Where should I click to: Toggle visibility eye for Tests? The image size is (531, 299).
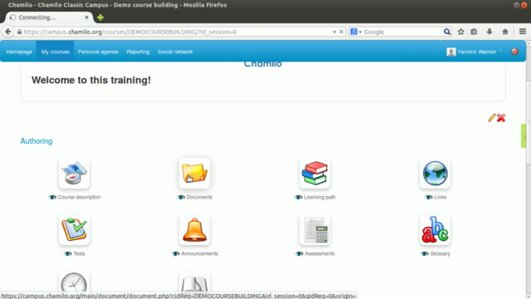(x=68, y=253)
